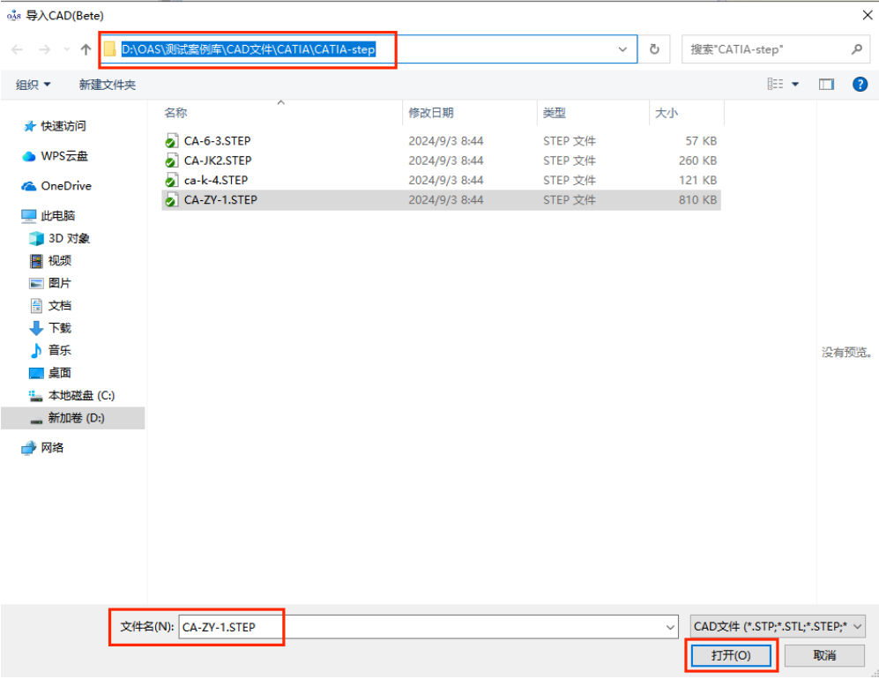The width and height of the screenshot is (879, 679).
Task: Select the file CA-ZY-1.STEP
Action: click(441, 199)
